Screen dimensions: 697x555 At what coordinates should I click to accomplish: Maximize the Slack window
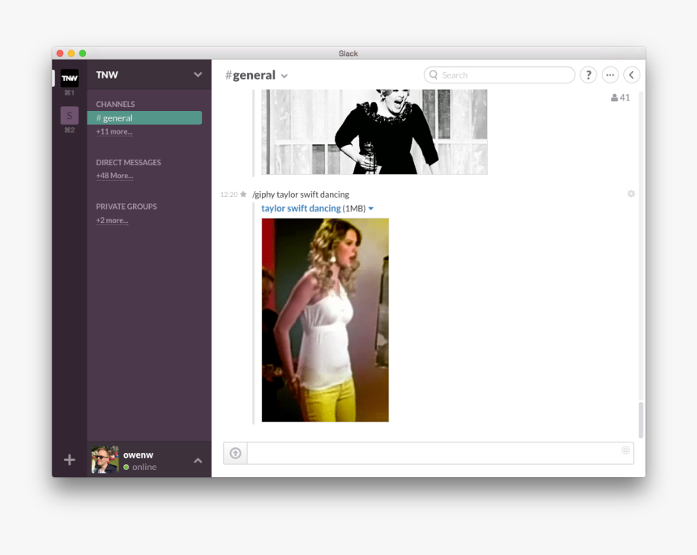(83, 53)
